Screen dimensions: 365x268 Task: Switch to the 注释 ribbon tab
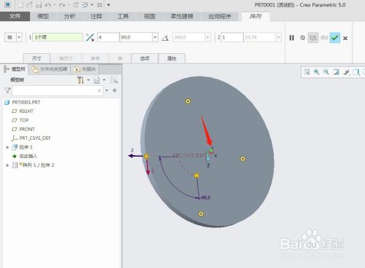coord(96,16)
